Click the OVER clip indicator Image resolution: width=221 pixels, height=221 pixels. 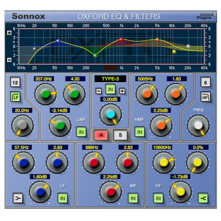(x=110, y=68)
